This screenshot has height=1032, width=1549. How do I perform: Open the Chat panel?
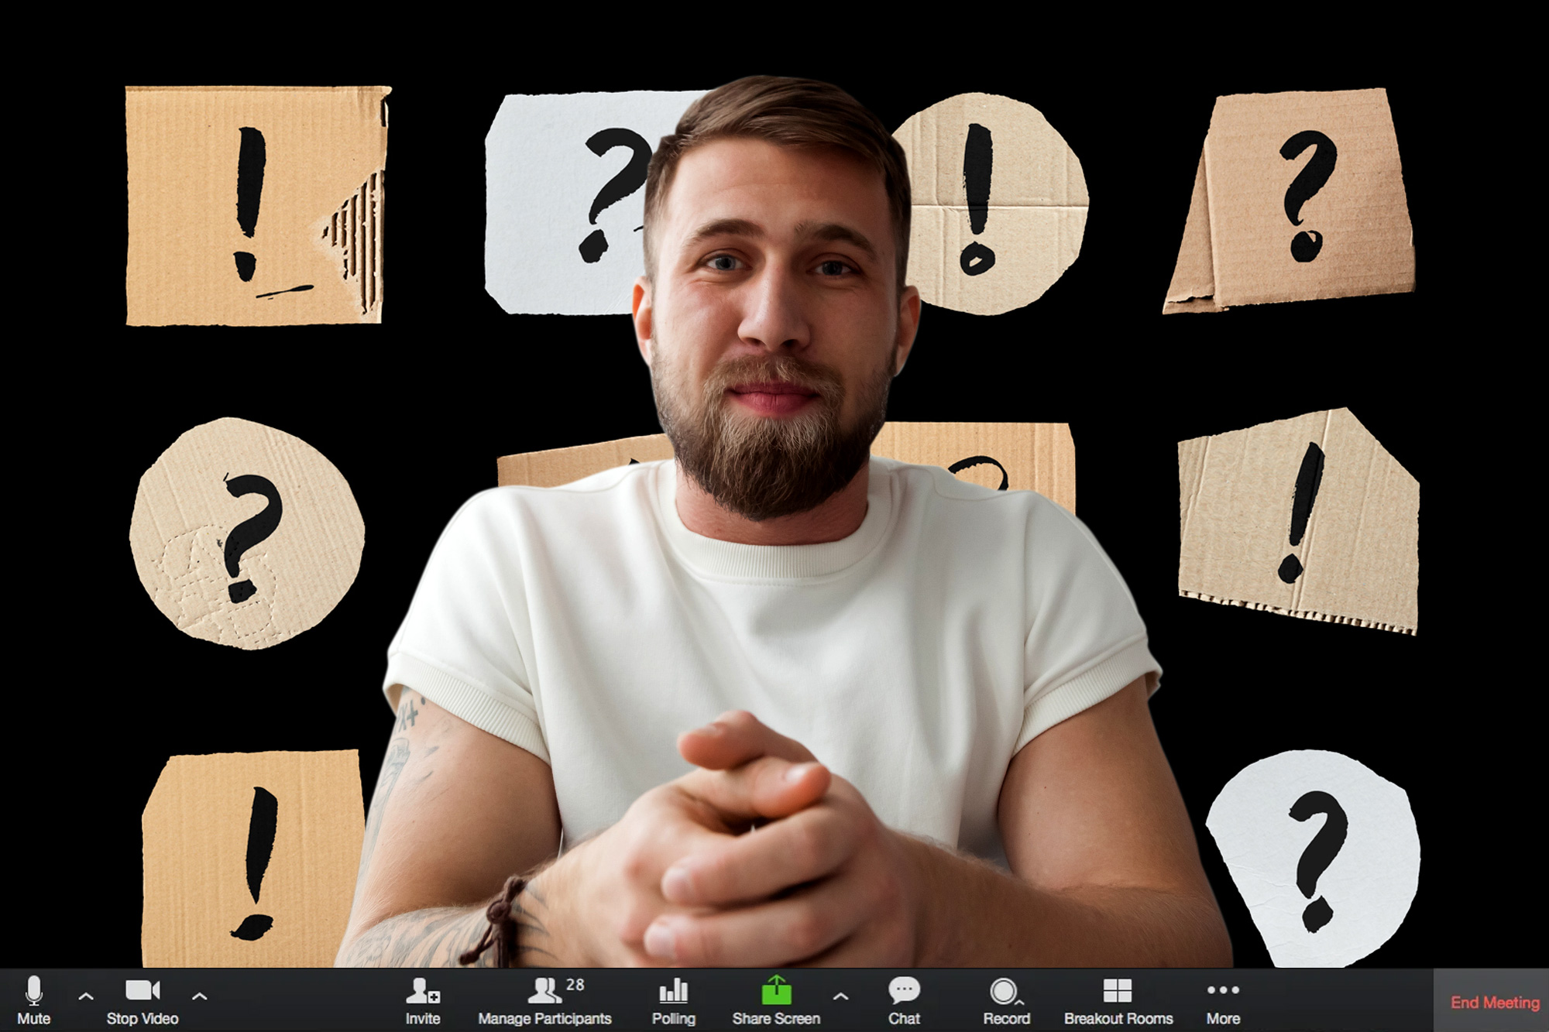pos(904,1000)
